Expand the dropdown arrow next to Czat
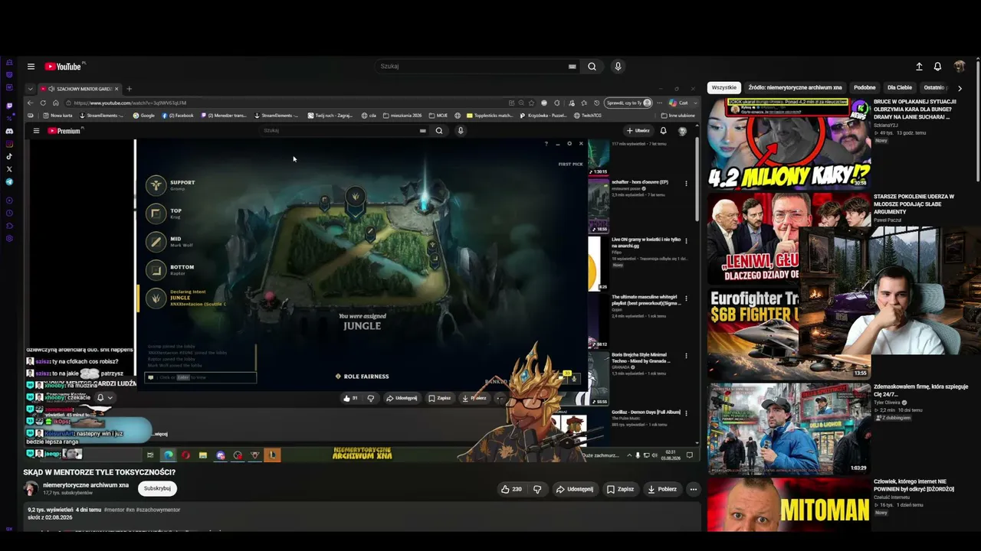The height and width of the screenshot is (551, 981). [x=694, y=103]
